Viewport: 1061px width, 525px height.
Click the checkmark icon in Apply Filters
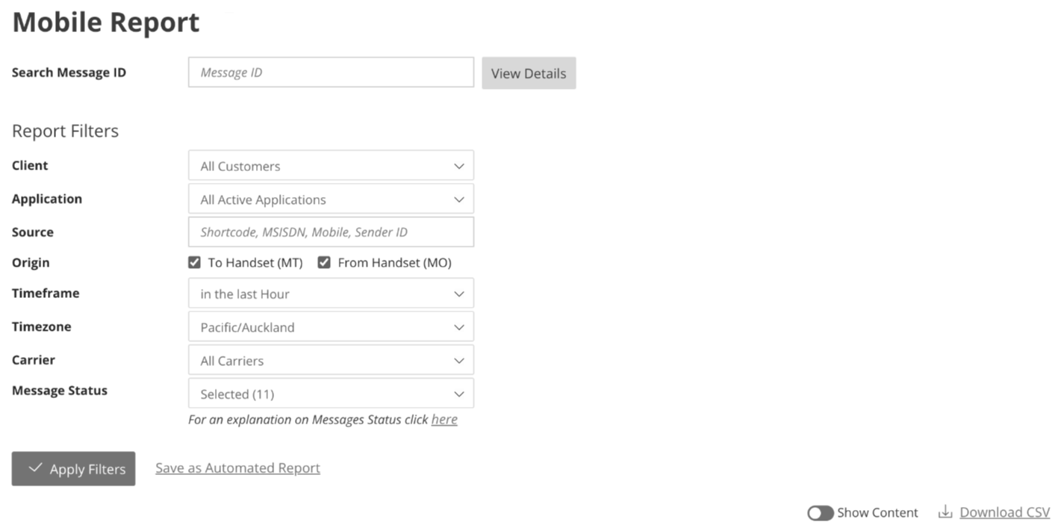click(x=34, y=468)
